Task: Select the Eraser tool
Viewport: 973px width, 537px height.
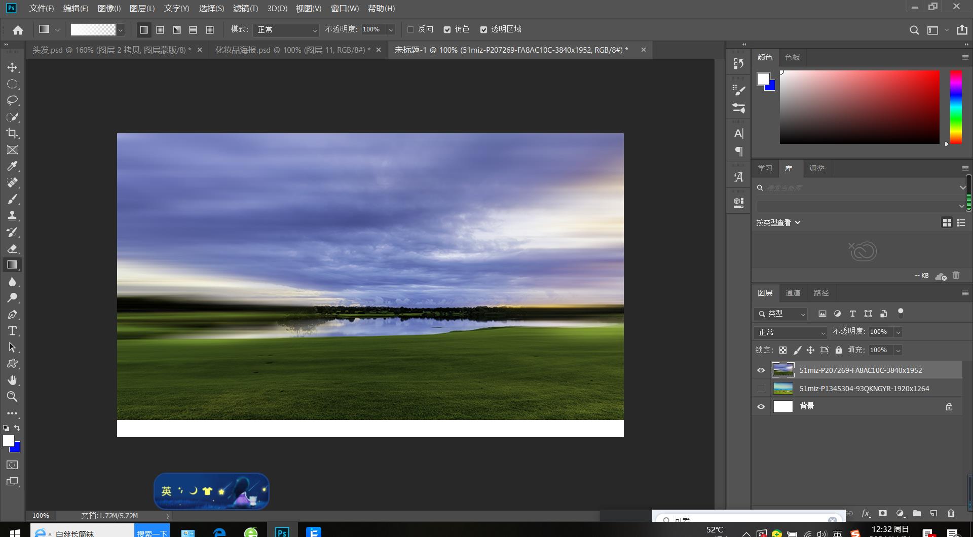Action: (x=12, y=248)
